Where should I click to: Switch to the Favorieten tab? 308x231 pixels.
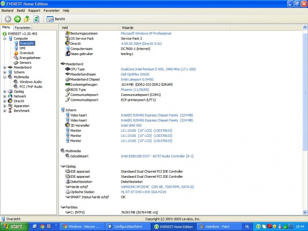coord(22,28)
